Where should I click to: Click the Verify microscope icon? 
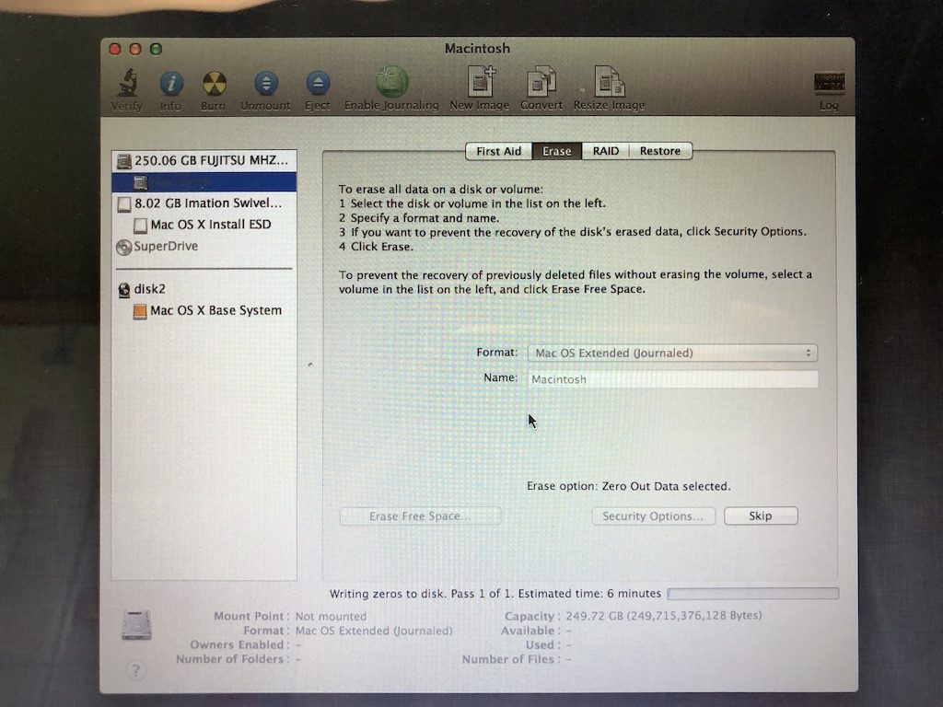[x=127, y=85]
